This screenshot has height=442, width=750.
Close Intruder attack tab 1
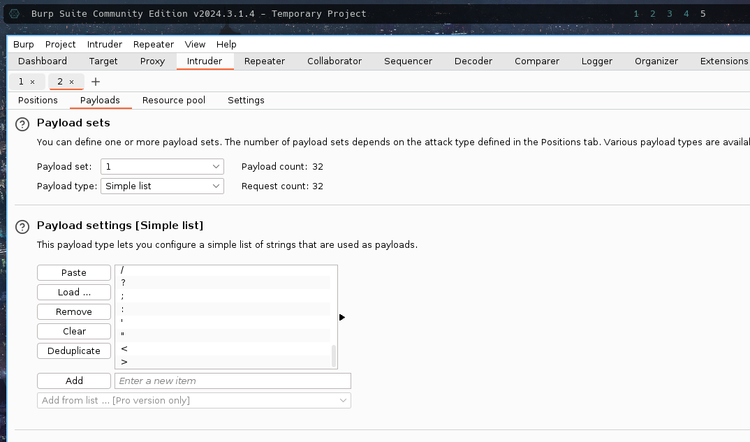(32, 82)
